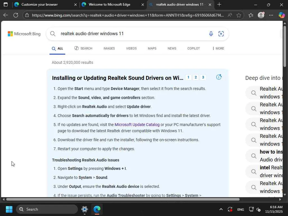Open the Edge profile avatar
Screen dimensions: 288x216
261,15
